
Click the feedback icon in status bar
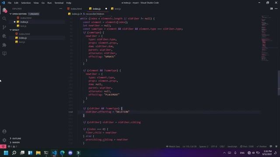[271, 147]
